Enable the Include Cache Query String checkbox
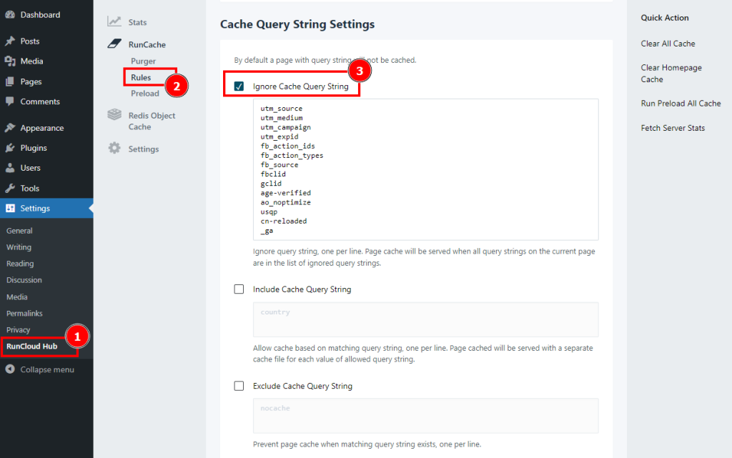The width and height of the screenshot is (732, 458). [239, 289]
